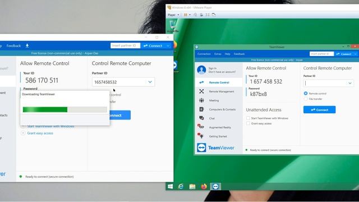Open the Extras menu in guest TeamViewer
Screen dimensions: 359x202
218,54
